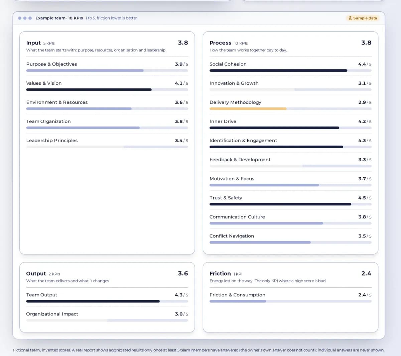The image size is (401, 356).
Task: Click the Environment & Resources label
Action: [57, 102]
